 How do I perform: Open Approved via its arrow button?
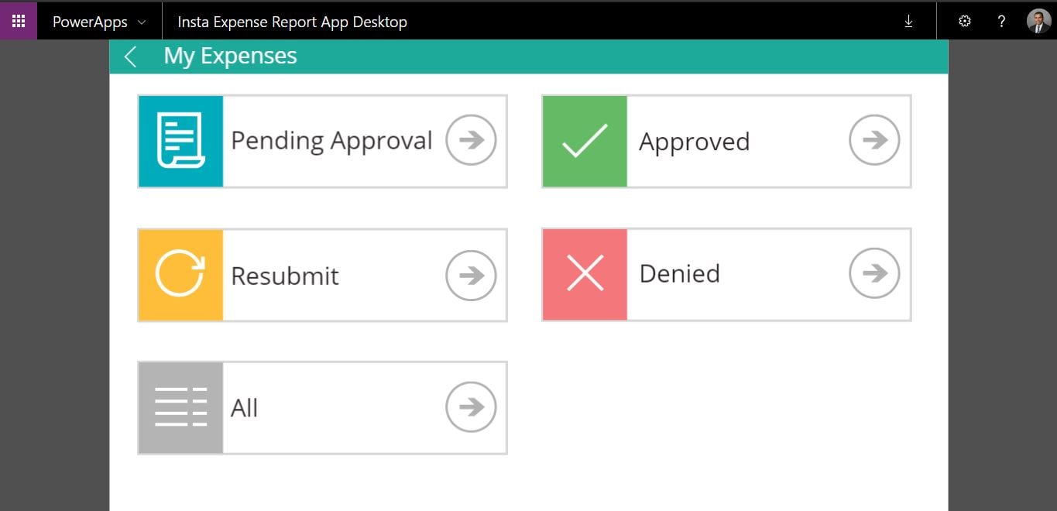(x=874, y=140)
